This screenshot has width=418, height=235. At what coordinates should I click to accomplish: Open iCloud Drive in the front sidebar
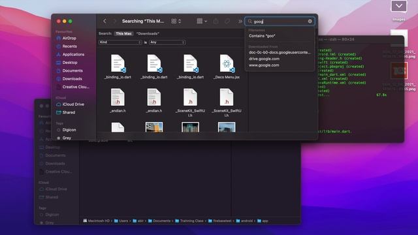pos(73,104)
